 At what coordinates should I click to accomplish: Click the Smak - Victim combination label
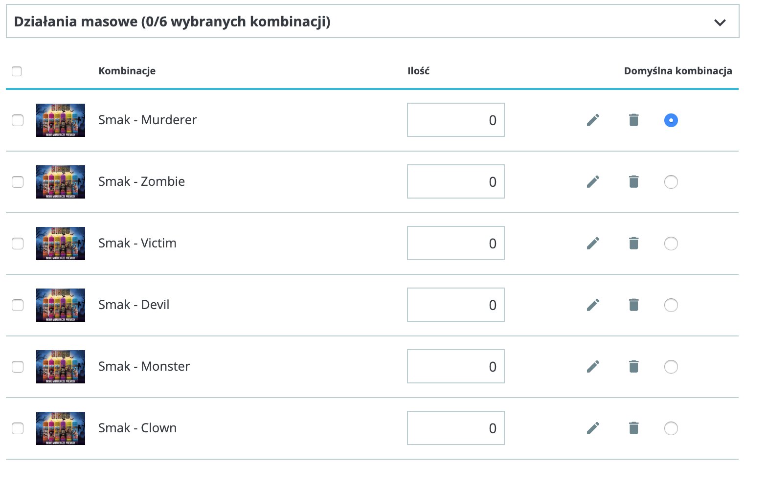[x=137, y=244]
